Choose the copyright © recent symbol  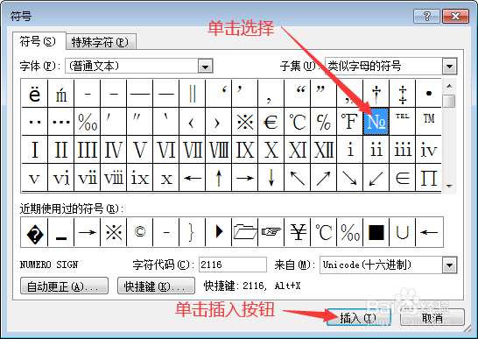[139, 232]
